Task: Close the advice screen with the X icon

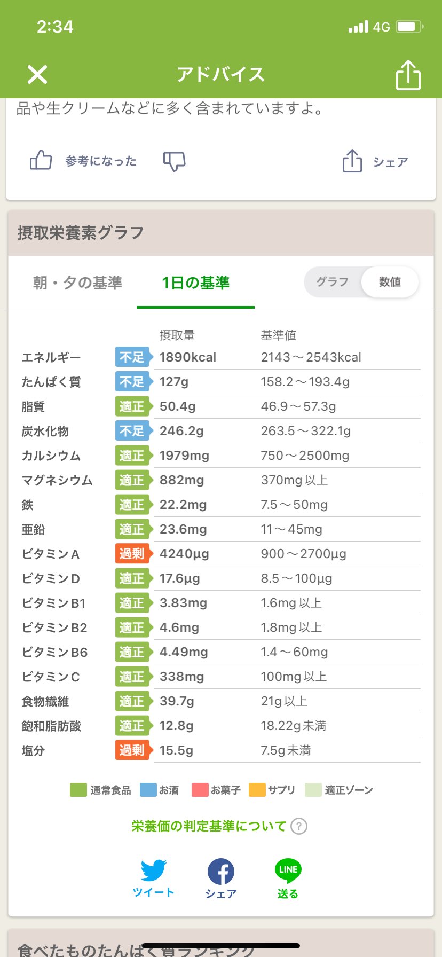Action: 37,75
